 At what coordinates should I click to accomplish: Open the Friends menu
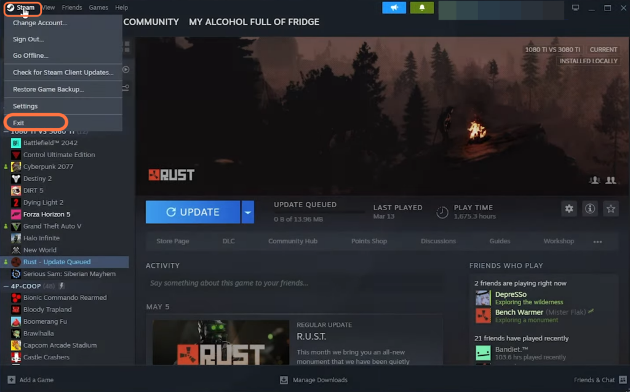click(x=72, y=7)
